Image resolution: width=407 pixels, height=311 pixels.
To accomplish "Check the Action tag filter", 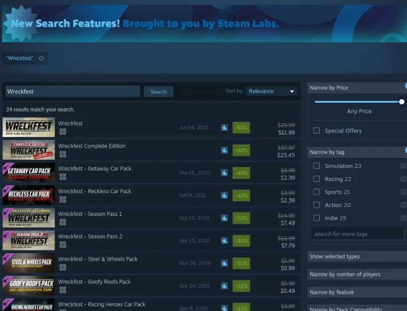I will tap(316, 205).
